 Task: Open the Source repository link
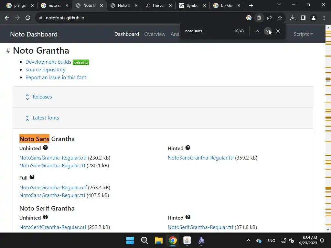click(45, 70)
